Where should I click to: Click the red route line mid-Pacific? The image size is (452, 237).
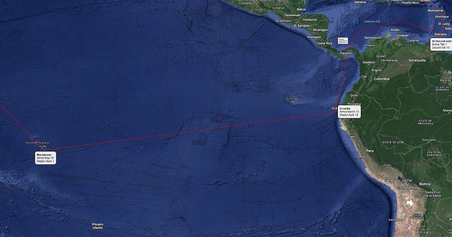coord(188,131)
